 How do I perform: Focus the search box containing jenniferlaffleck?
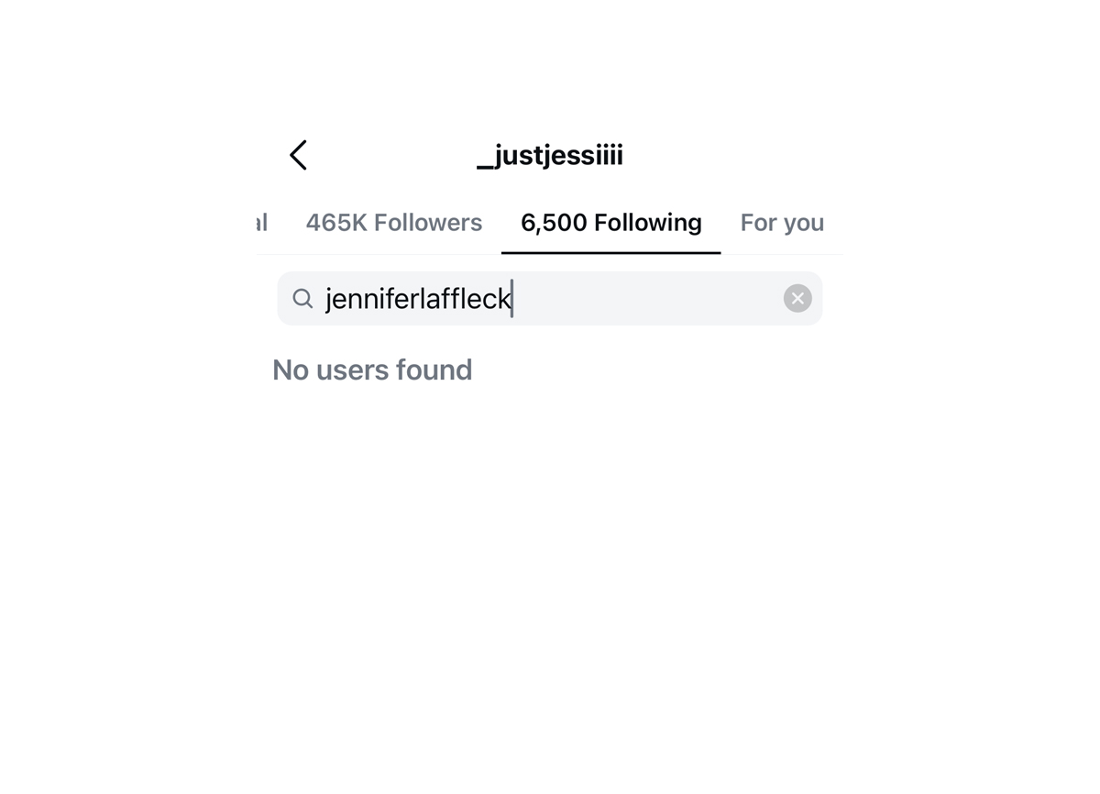tap(550, 298)
